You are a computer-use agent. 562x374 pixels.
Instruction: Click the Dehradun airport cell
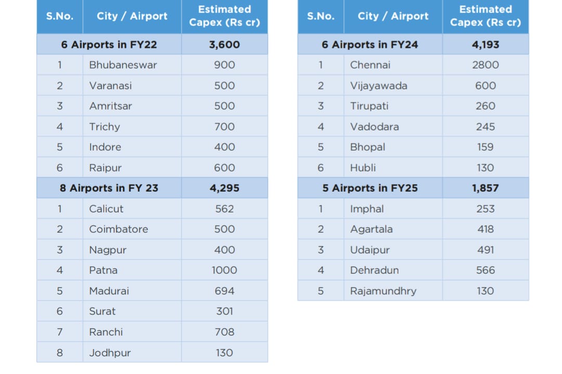[374, 270]
